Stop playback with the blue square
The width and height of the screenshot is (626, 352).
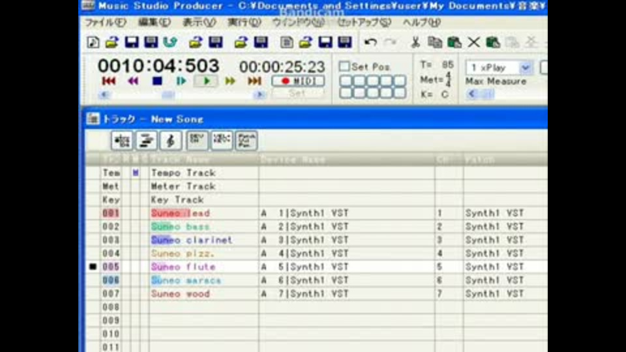[157, 81]
